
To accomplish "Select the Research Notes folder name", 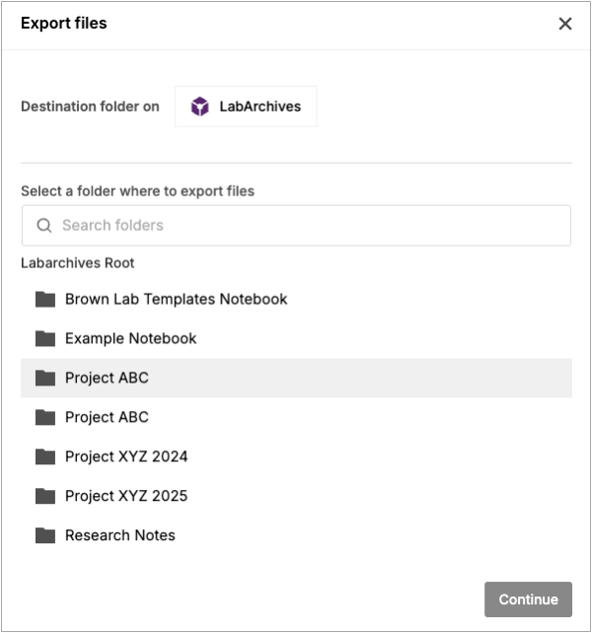I will [119, 535].
